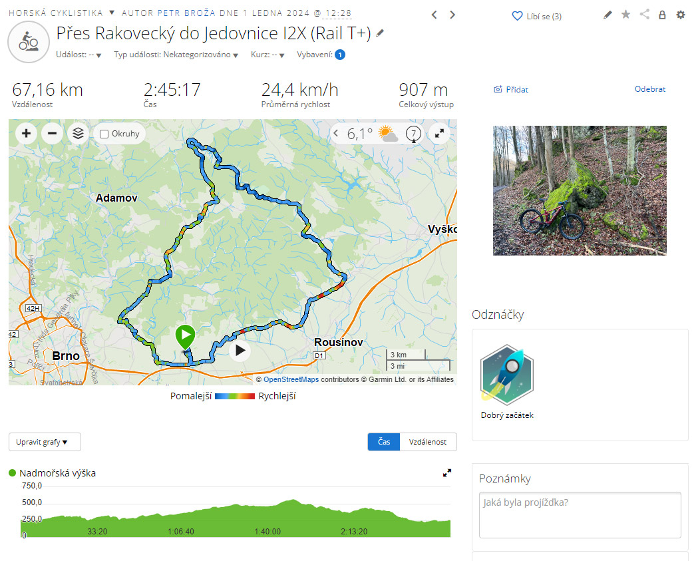Mark activity as favorite with star icon
Viewport: 698px width, 561px height.
point(626,15)
